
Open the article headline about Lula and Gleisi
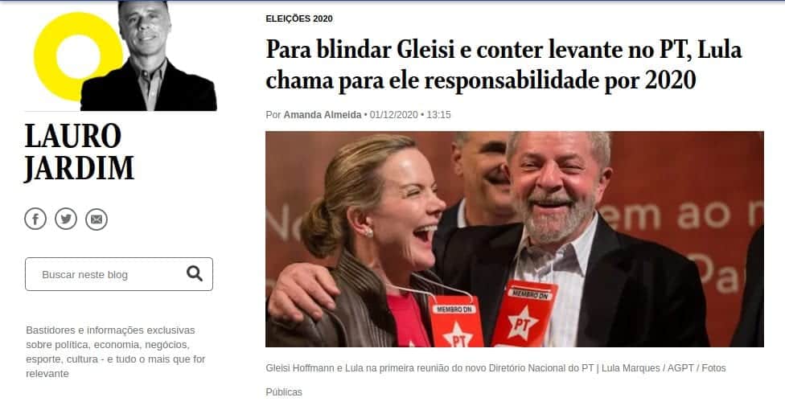(503, 65)
